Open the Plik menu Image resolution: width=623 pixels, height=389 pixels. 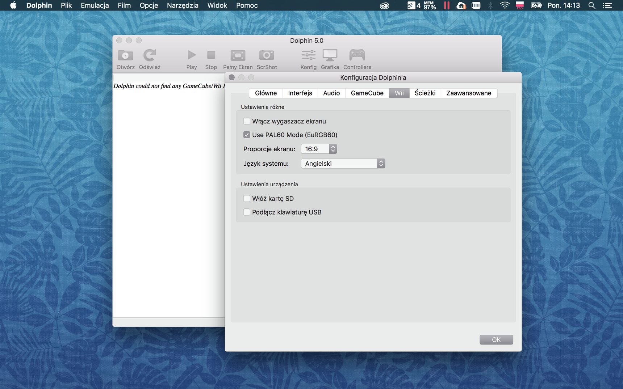tap(66, 5)
